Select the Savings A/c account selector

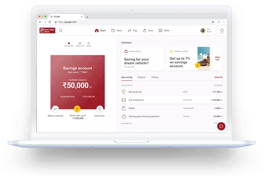pyautogui.click(x=69, y=44)
